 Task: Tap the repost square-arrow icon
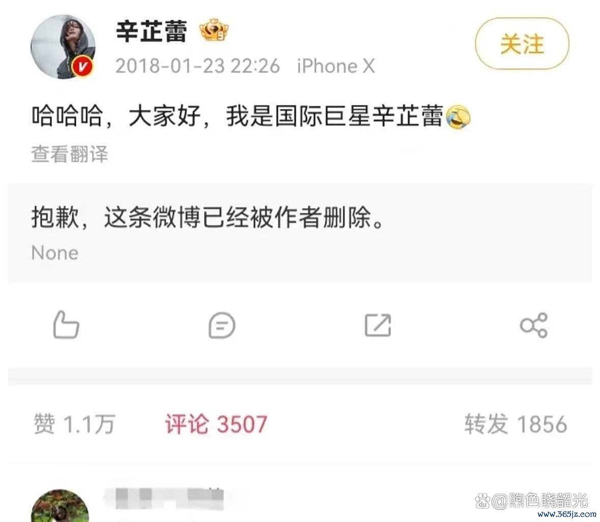[x=378, y=326]
